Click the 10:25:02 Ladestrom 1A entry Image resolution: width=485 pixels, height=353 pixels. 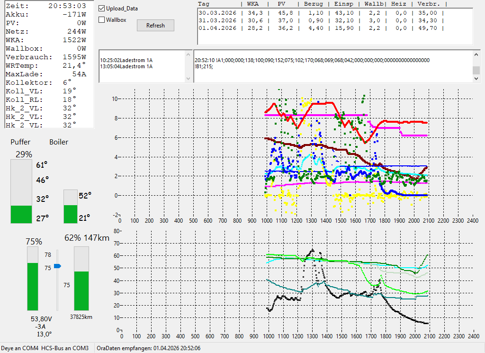pos(126,61)
